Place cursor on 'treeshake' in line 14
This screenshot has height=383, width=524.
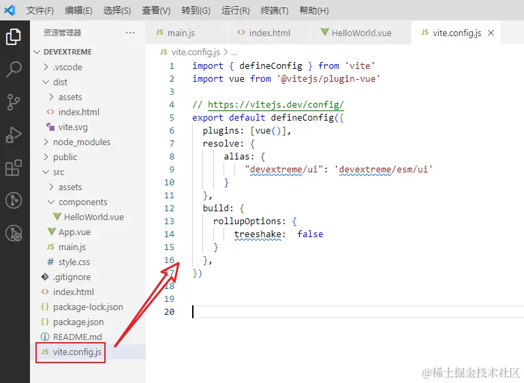pos(258,234)
